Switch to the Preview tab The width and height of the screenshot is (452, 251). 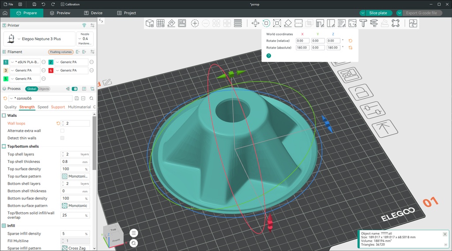60,13
